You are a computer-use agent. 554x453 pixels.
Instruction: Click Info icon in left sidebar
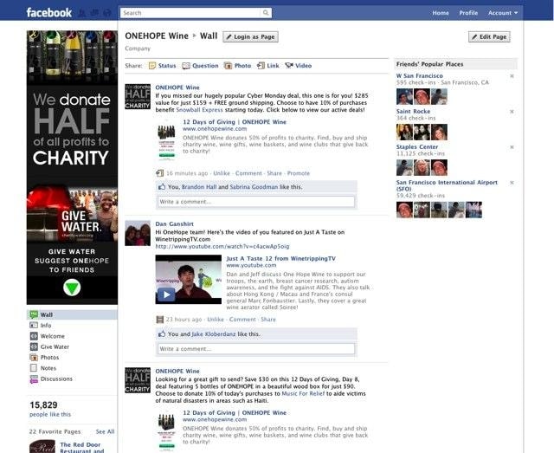(x=34, y=326)
